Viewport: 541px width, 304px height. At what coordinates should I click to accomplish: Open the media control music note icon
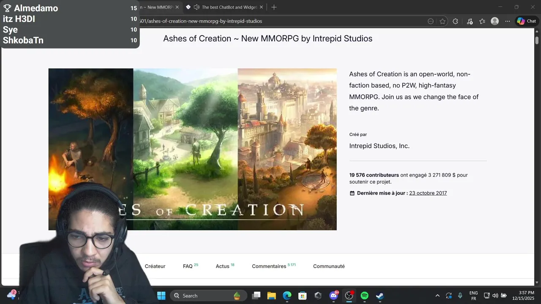(x=470, y=21)
